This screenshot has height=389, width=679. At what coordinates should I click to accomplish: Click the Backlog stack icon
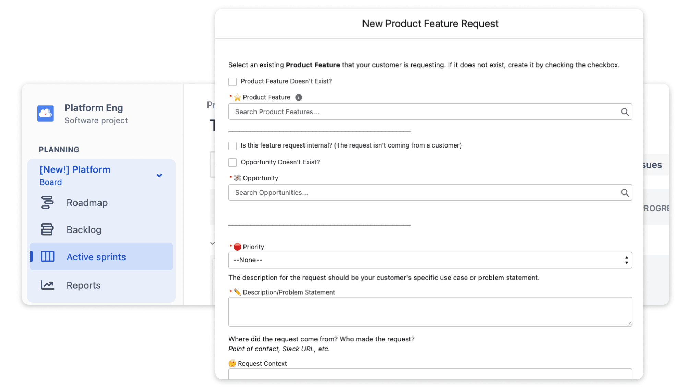[47, 229]
